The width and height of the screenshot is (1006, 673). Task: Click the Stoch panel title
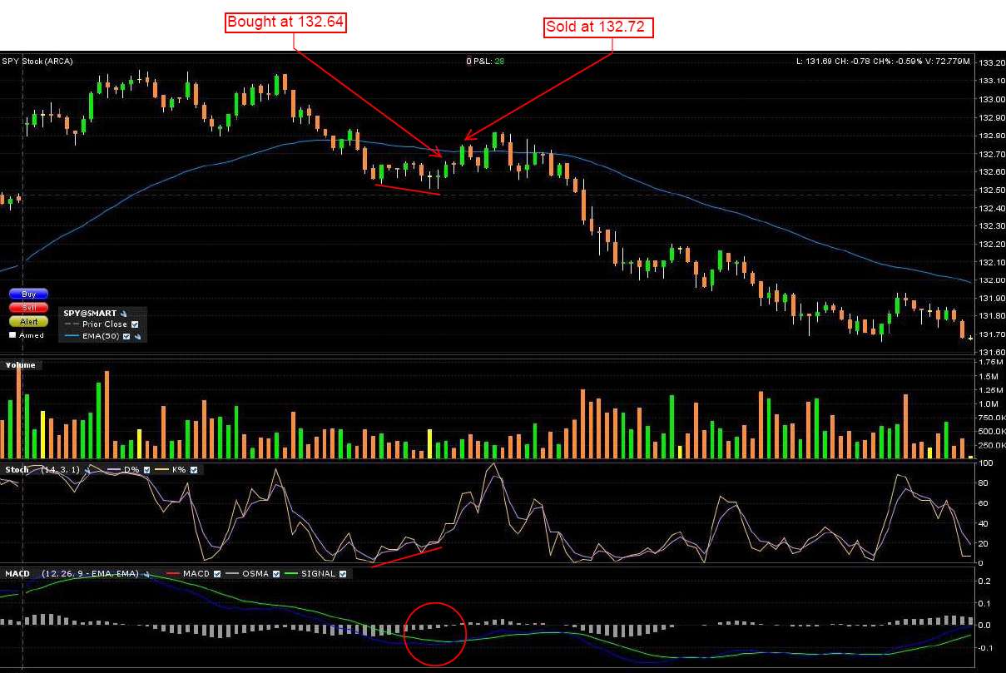pos(17,470)
